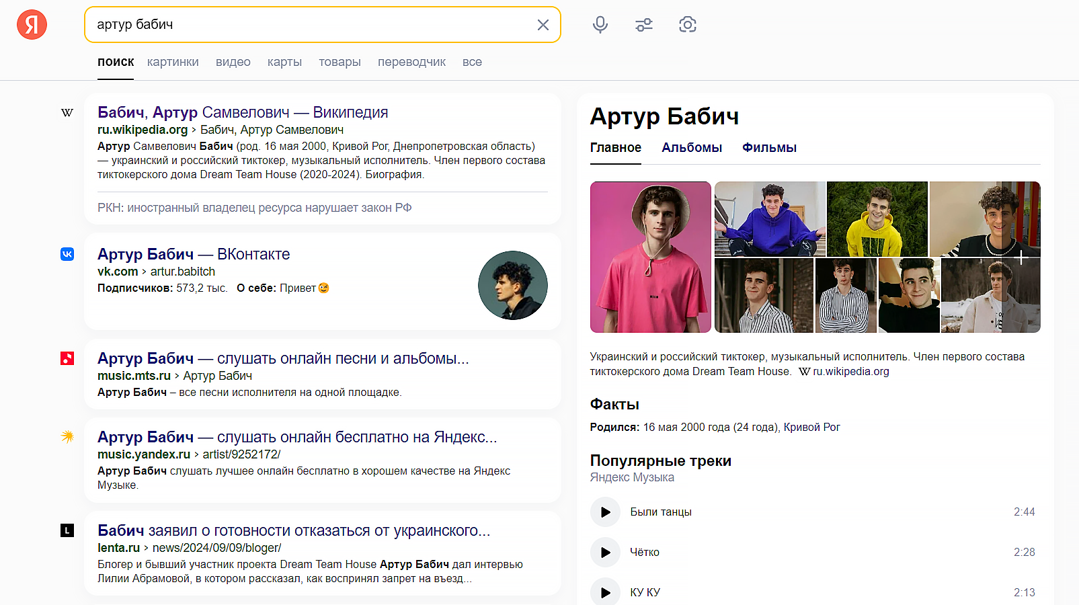Open photo in black sweater
1079x605 pixels.
tap(909, 296)
